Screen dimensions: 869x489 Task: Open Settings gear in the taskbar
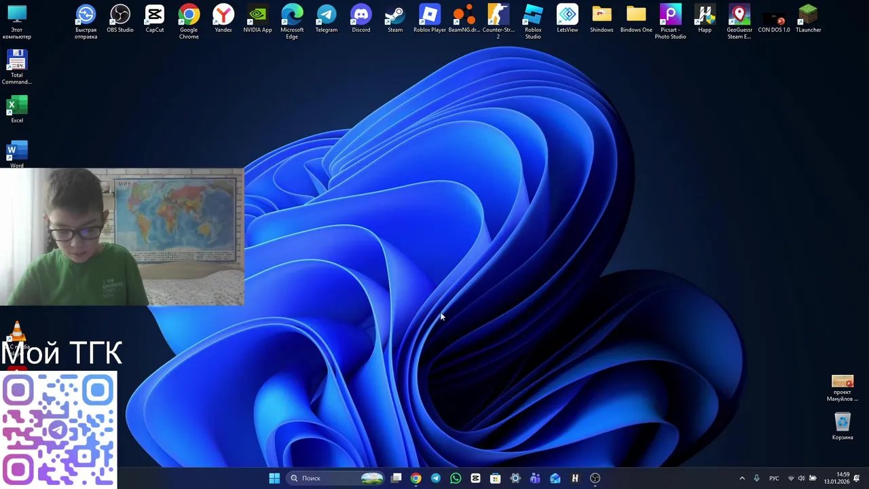tap(515, 478)
